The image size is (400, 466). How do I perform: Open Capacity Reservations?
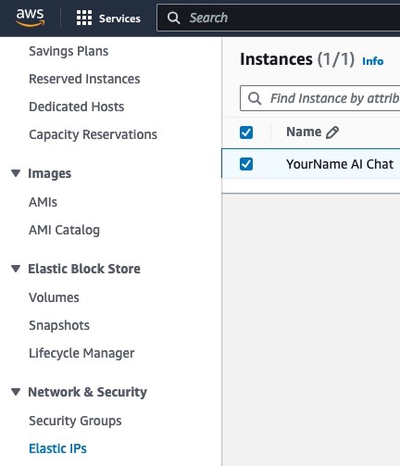click(x=93, y=134)
